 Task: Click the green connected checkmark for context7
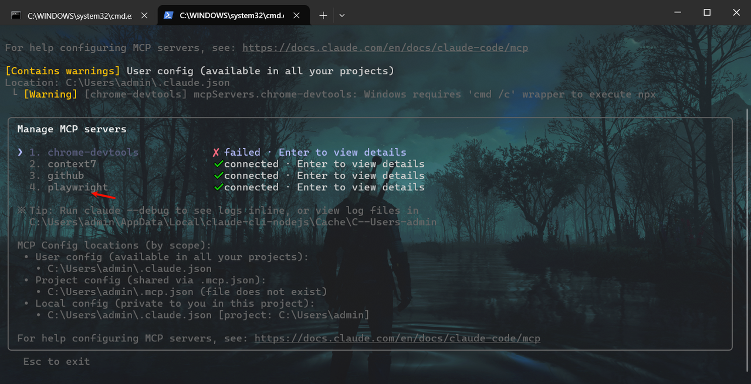coord(217,163)
